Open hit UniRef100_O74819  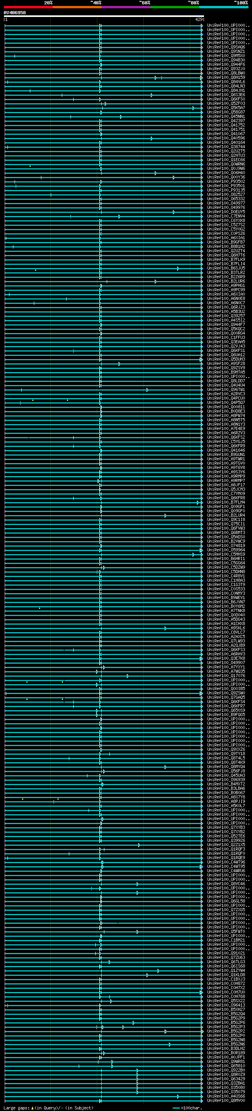click(x=226, y=545)
